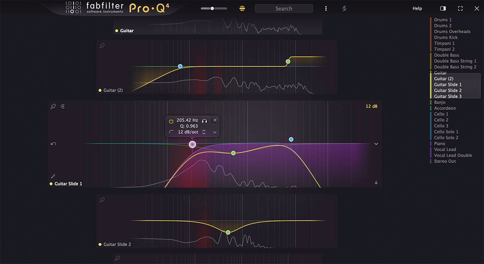Open the three-dot options menu
The image size is (484, 264).
pyautogui.click(x=326, y=8)
